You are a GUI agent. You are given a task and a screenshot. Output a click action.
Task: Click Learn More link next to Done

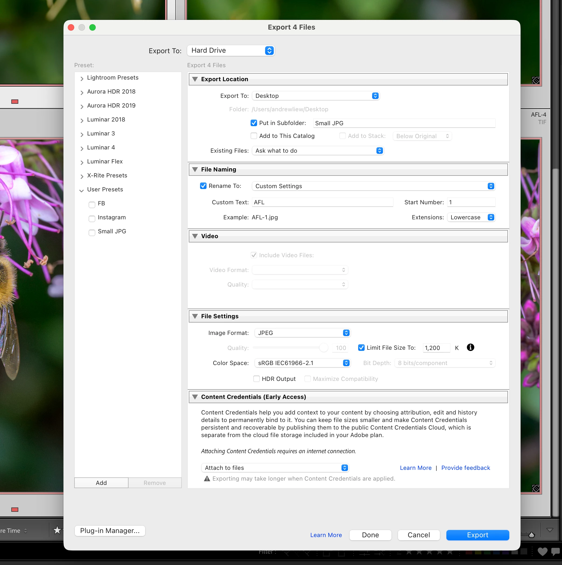point(326,535)
